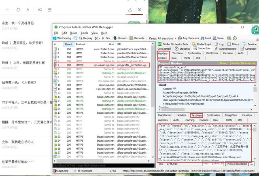Select the response Caching tab

190,120
